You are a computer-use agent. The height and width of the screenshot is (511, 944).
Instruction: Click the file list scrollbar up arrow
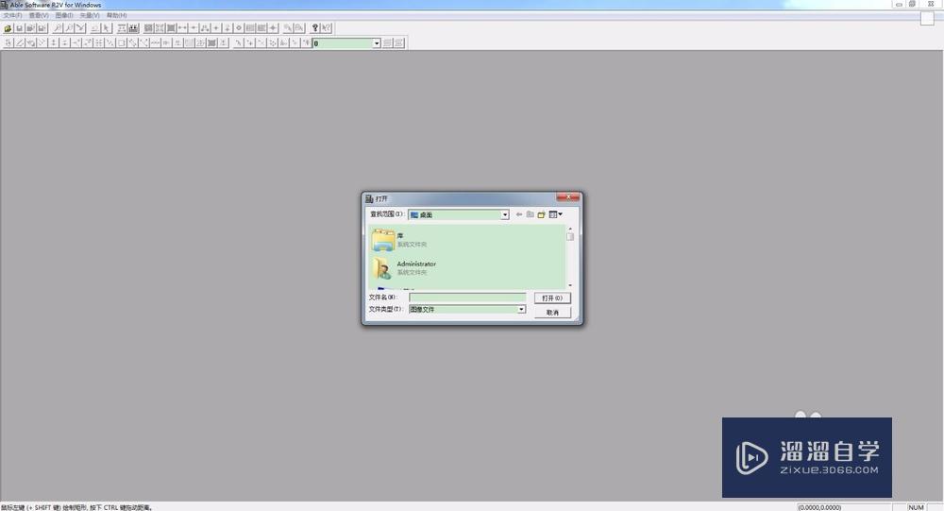(x=570, y=229)
